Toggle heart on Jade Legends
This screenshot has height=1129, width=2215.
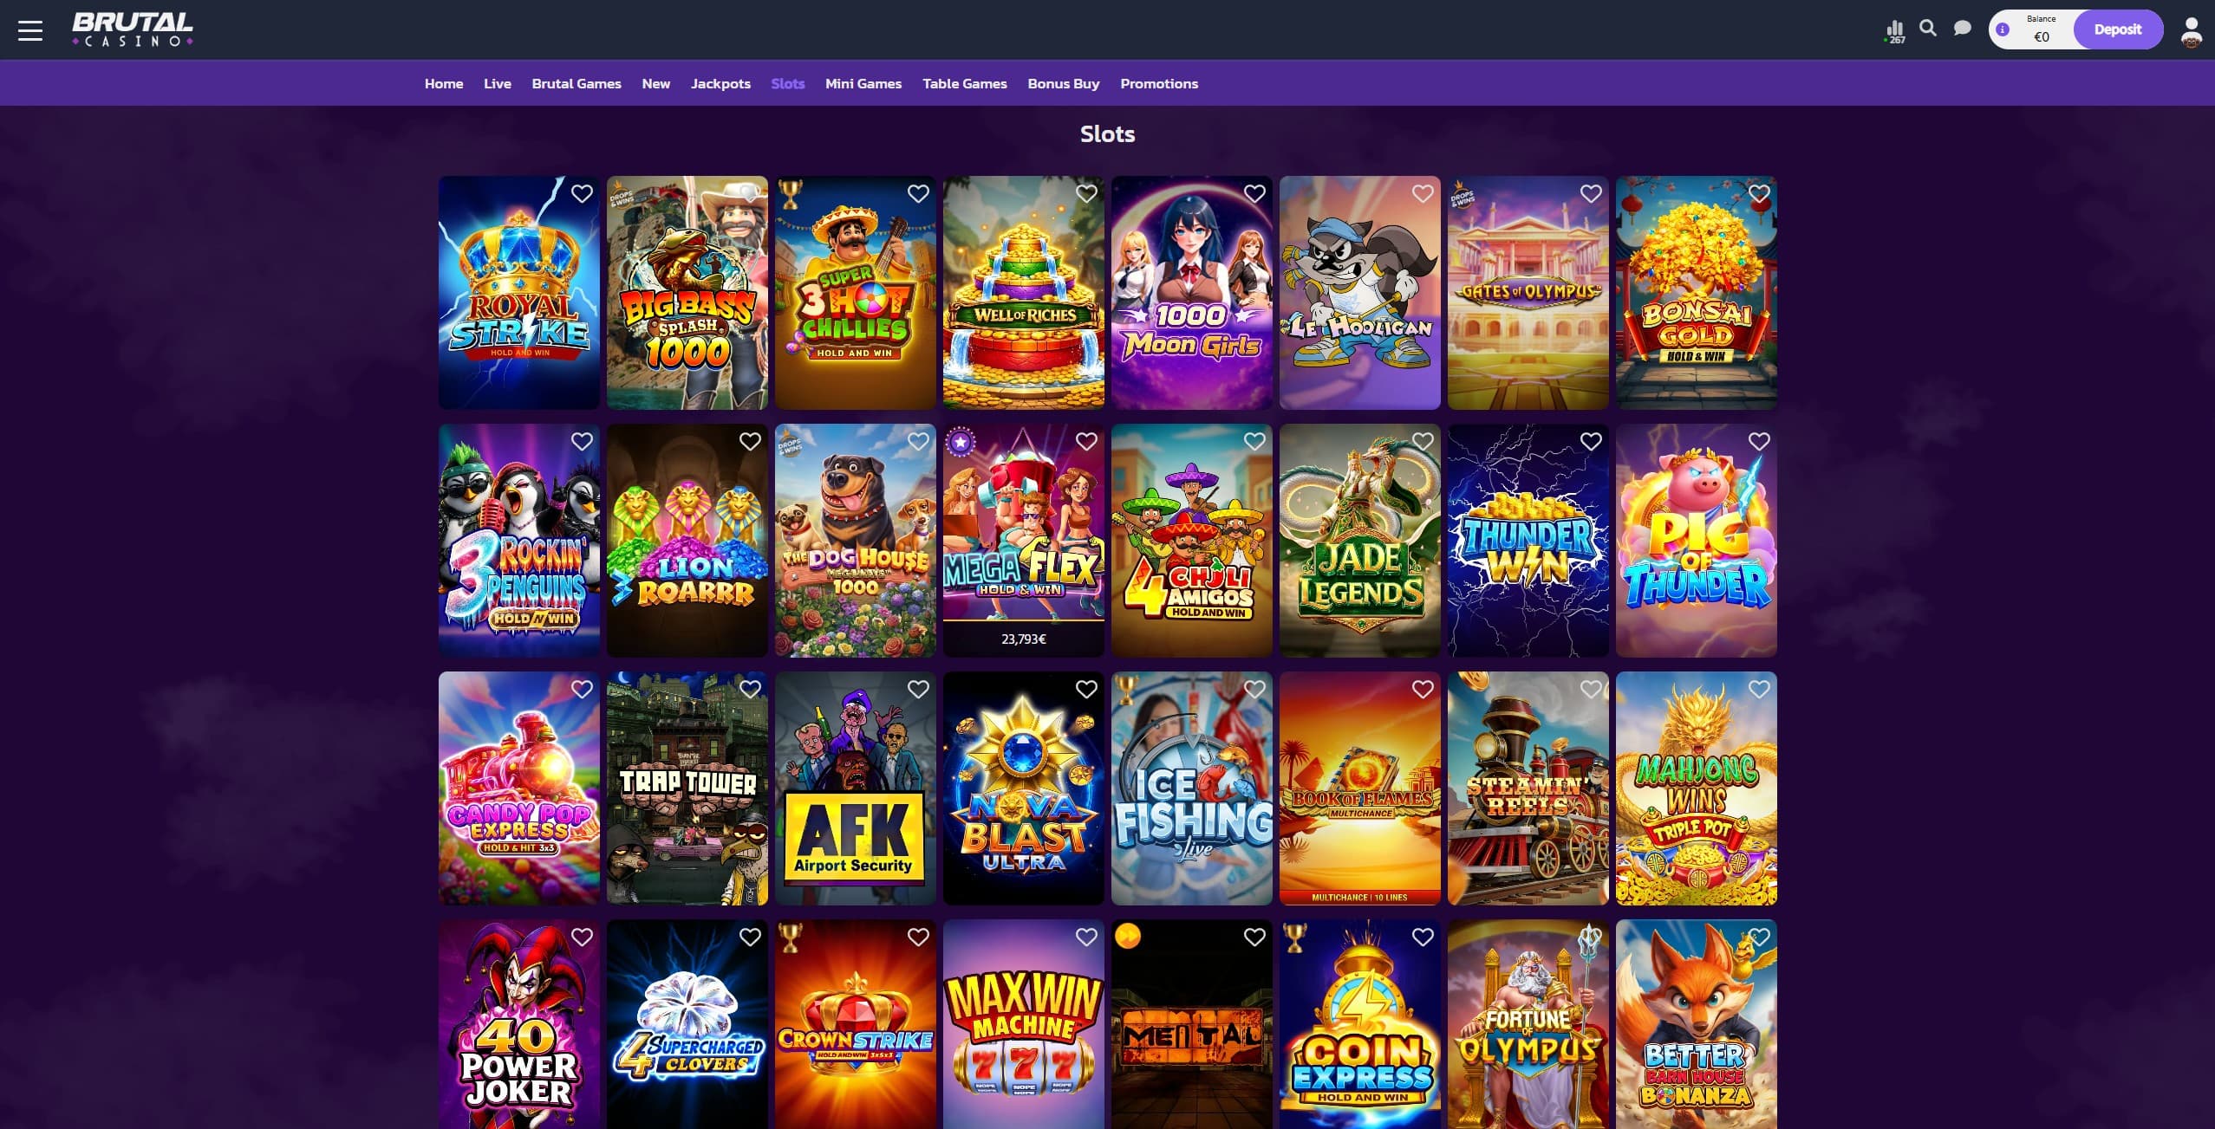coord(1423,442)
